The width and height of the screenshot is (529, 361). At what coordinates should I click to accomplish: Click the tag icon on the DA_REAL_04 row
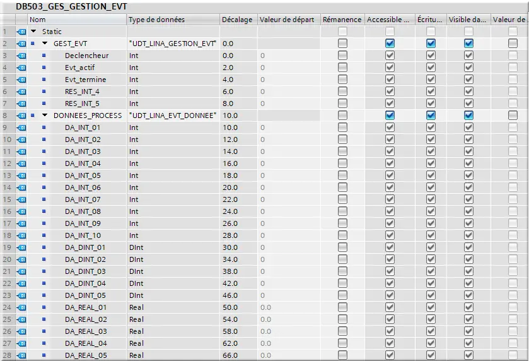21,343
